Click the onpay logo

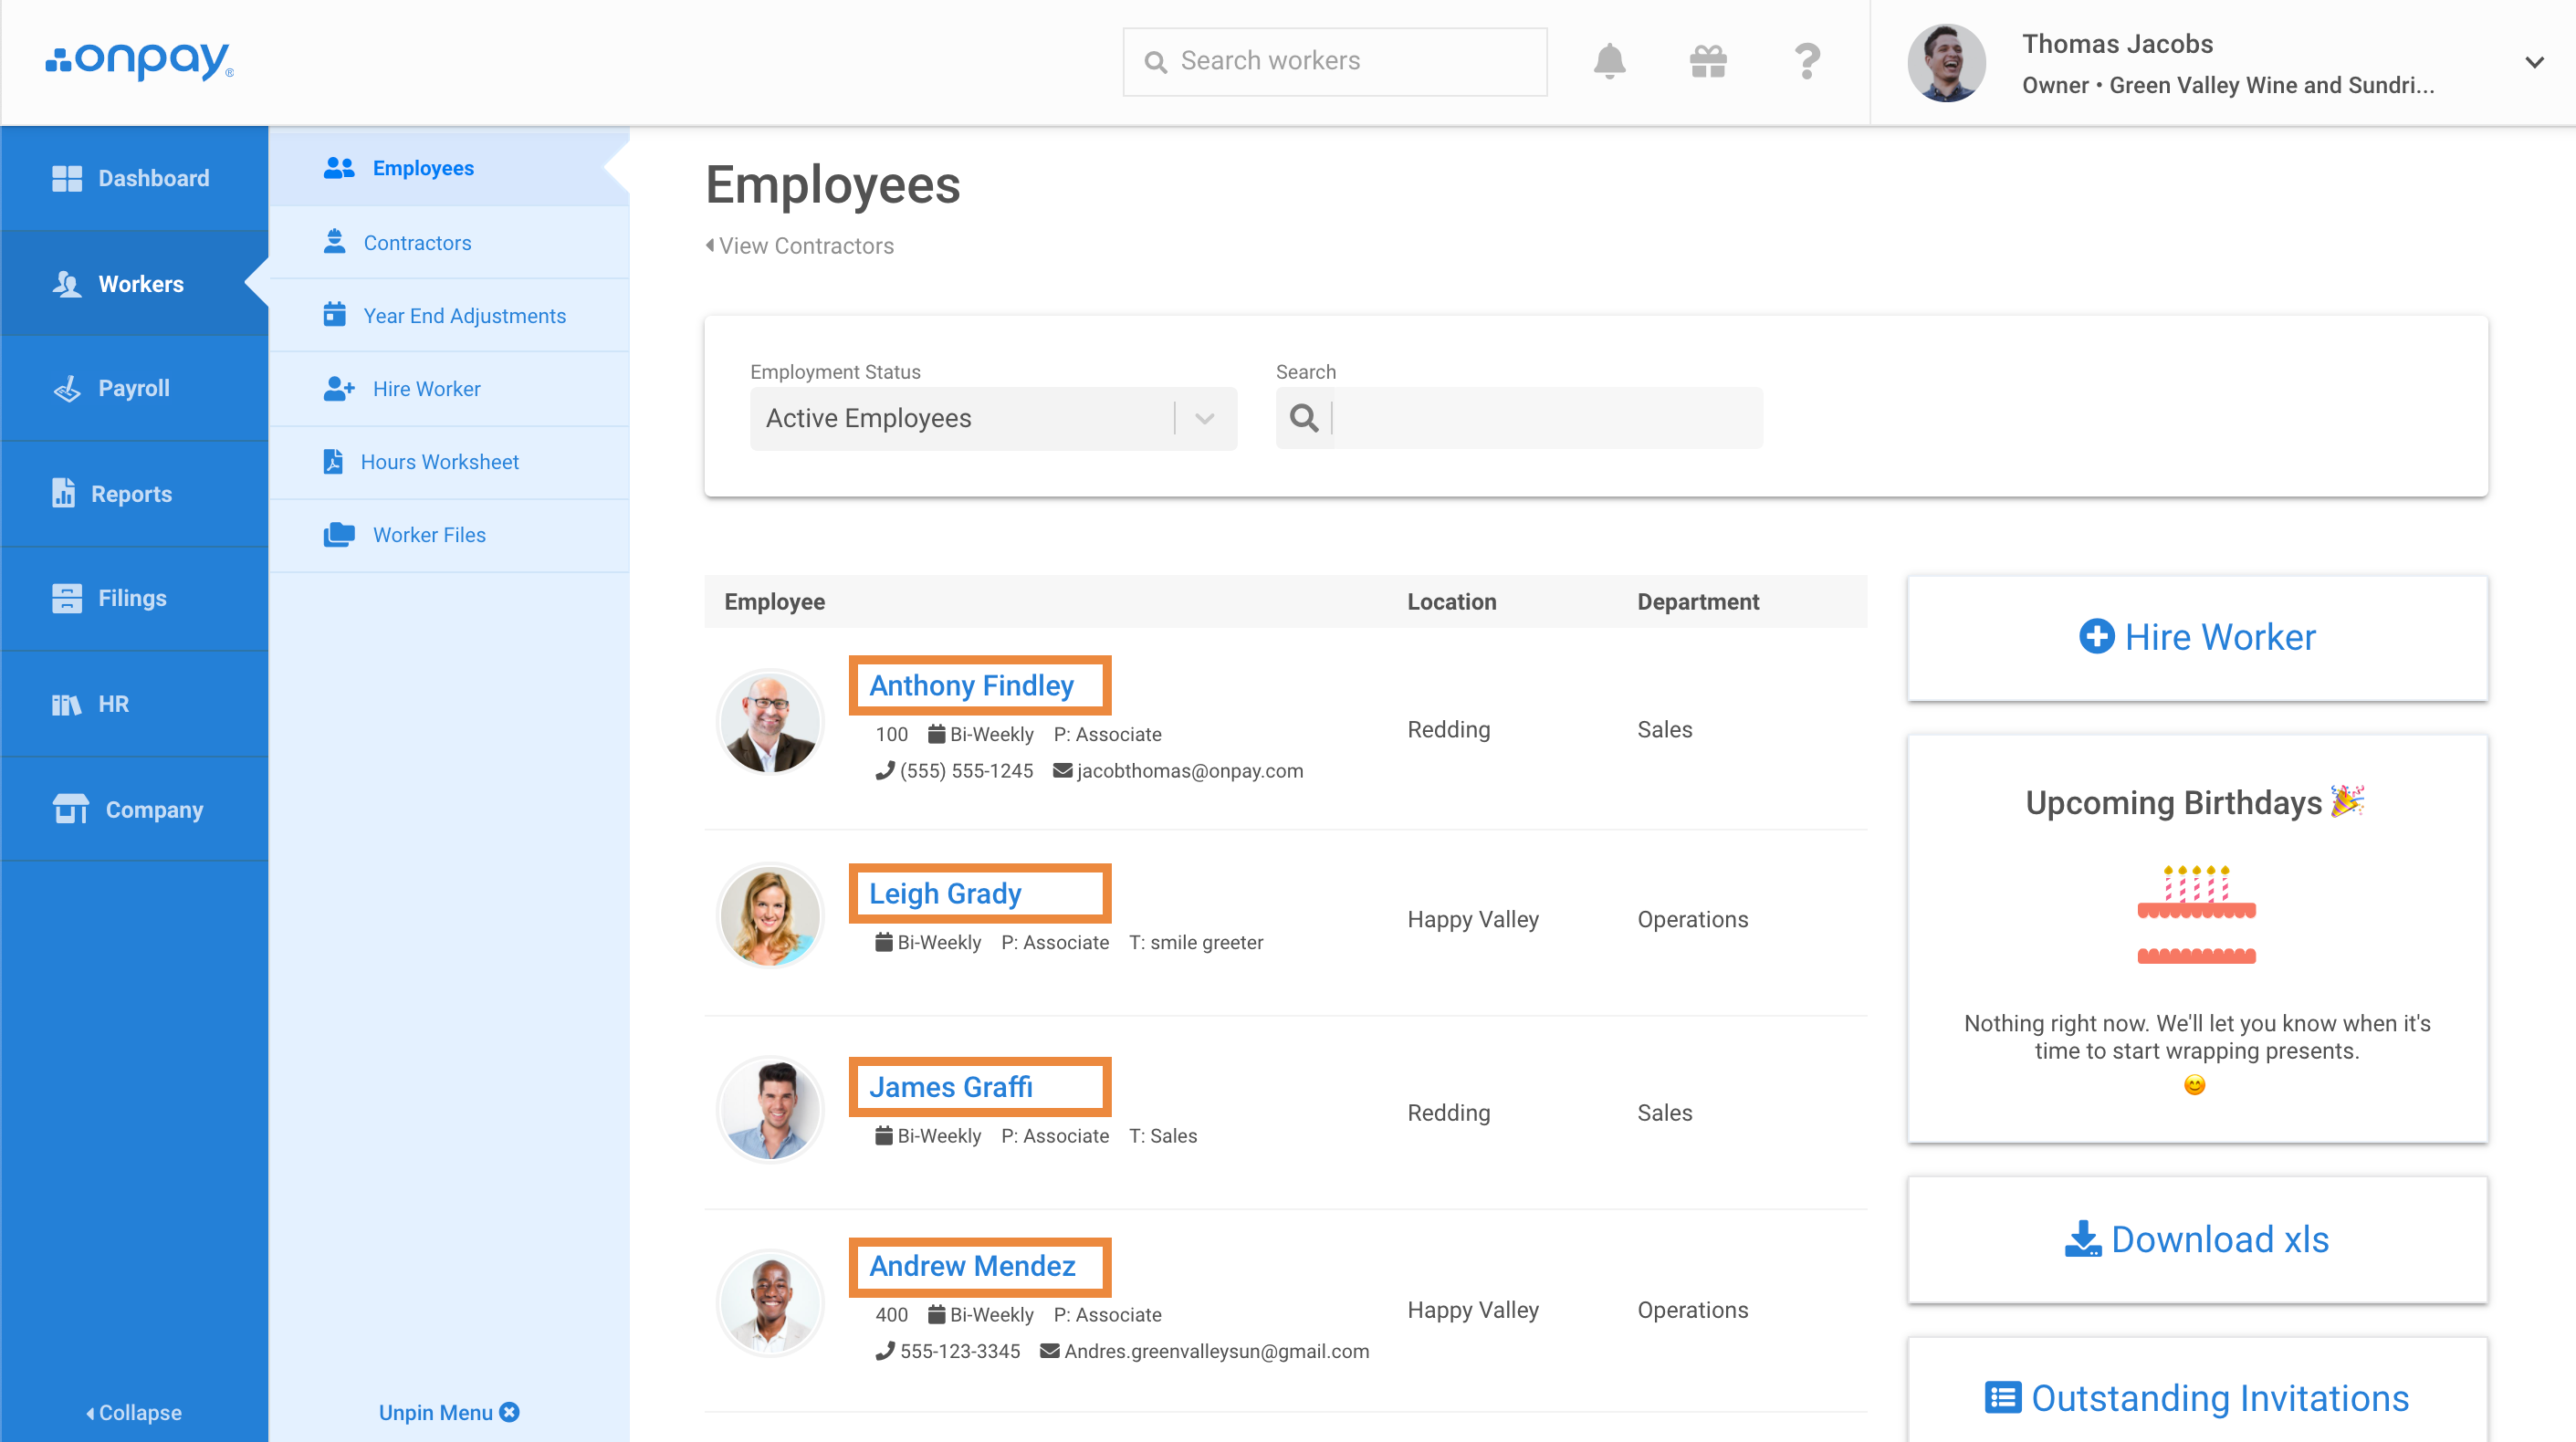140,60
